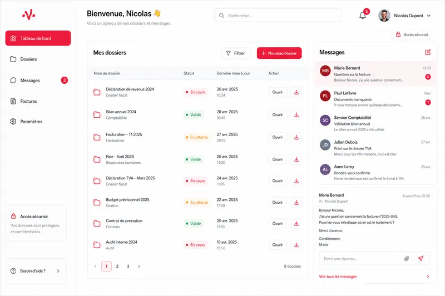
Task: Download the Budget prévisionnel 2025 dossier
Action: point(296,202)
